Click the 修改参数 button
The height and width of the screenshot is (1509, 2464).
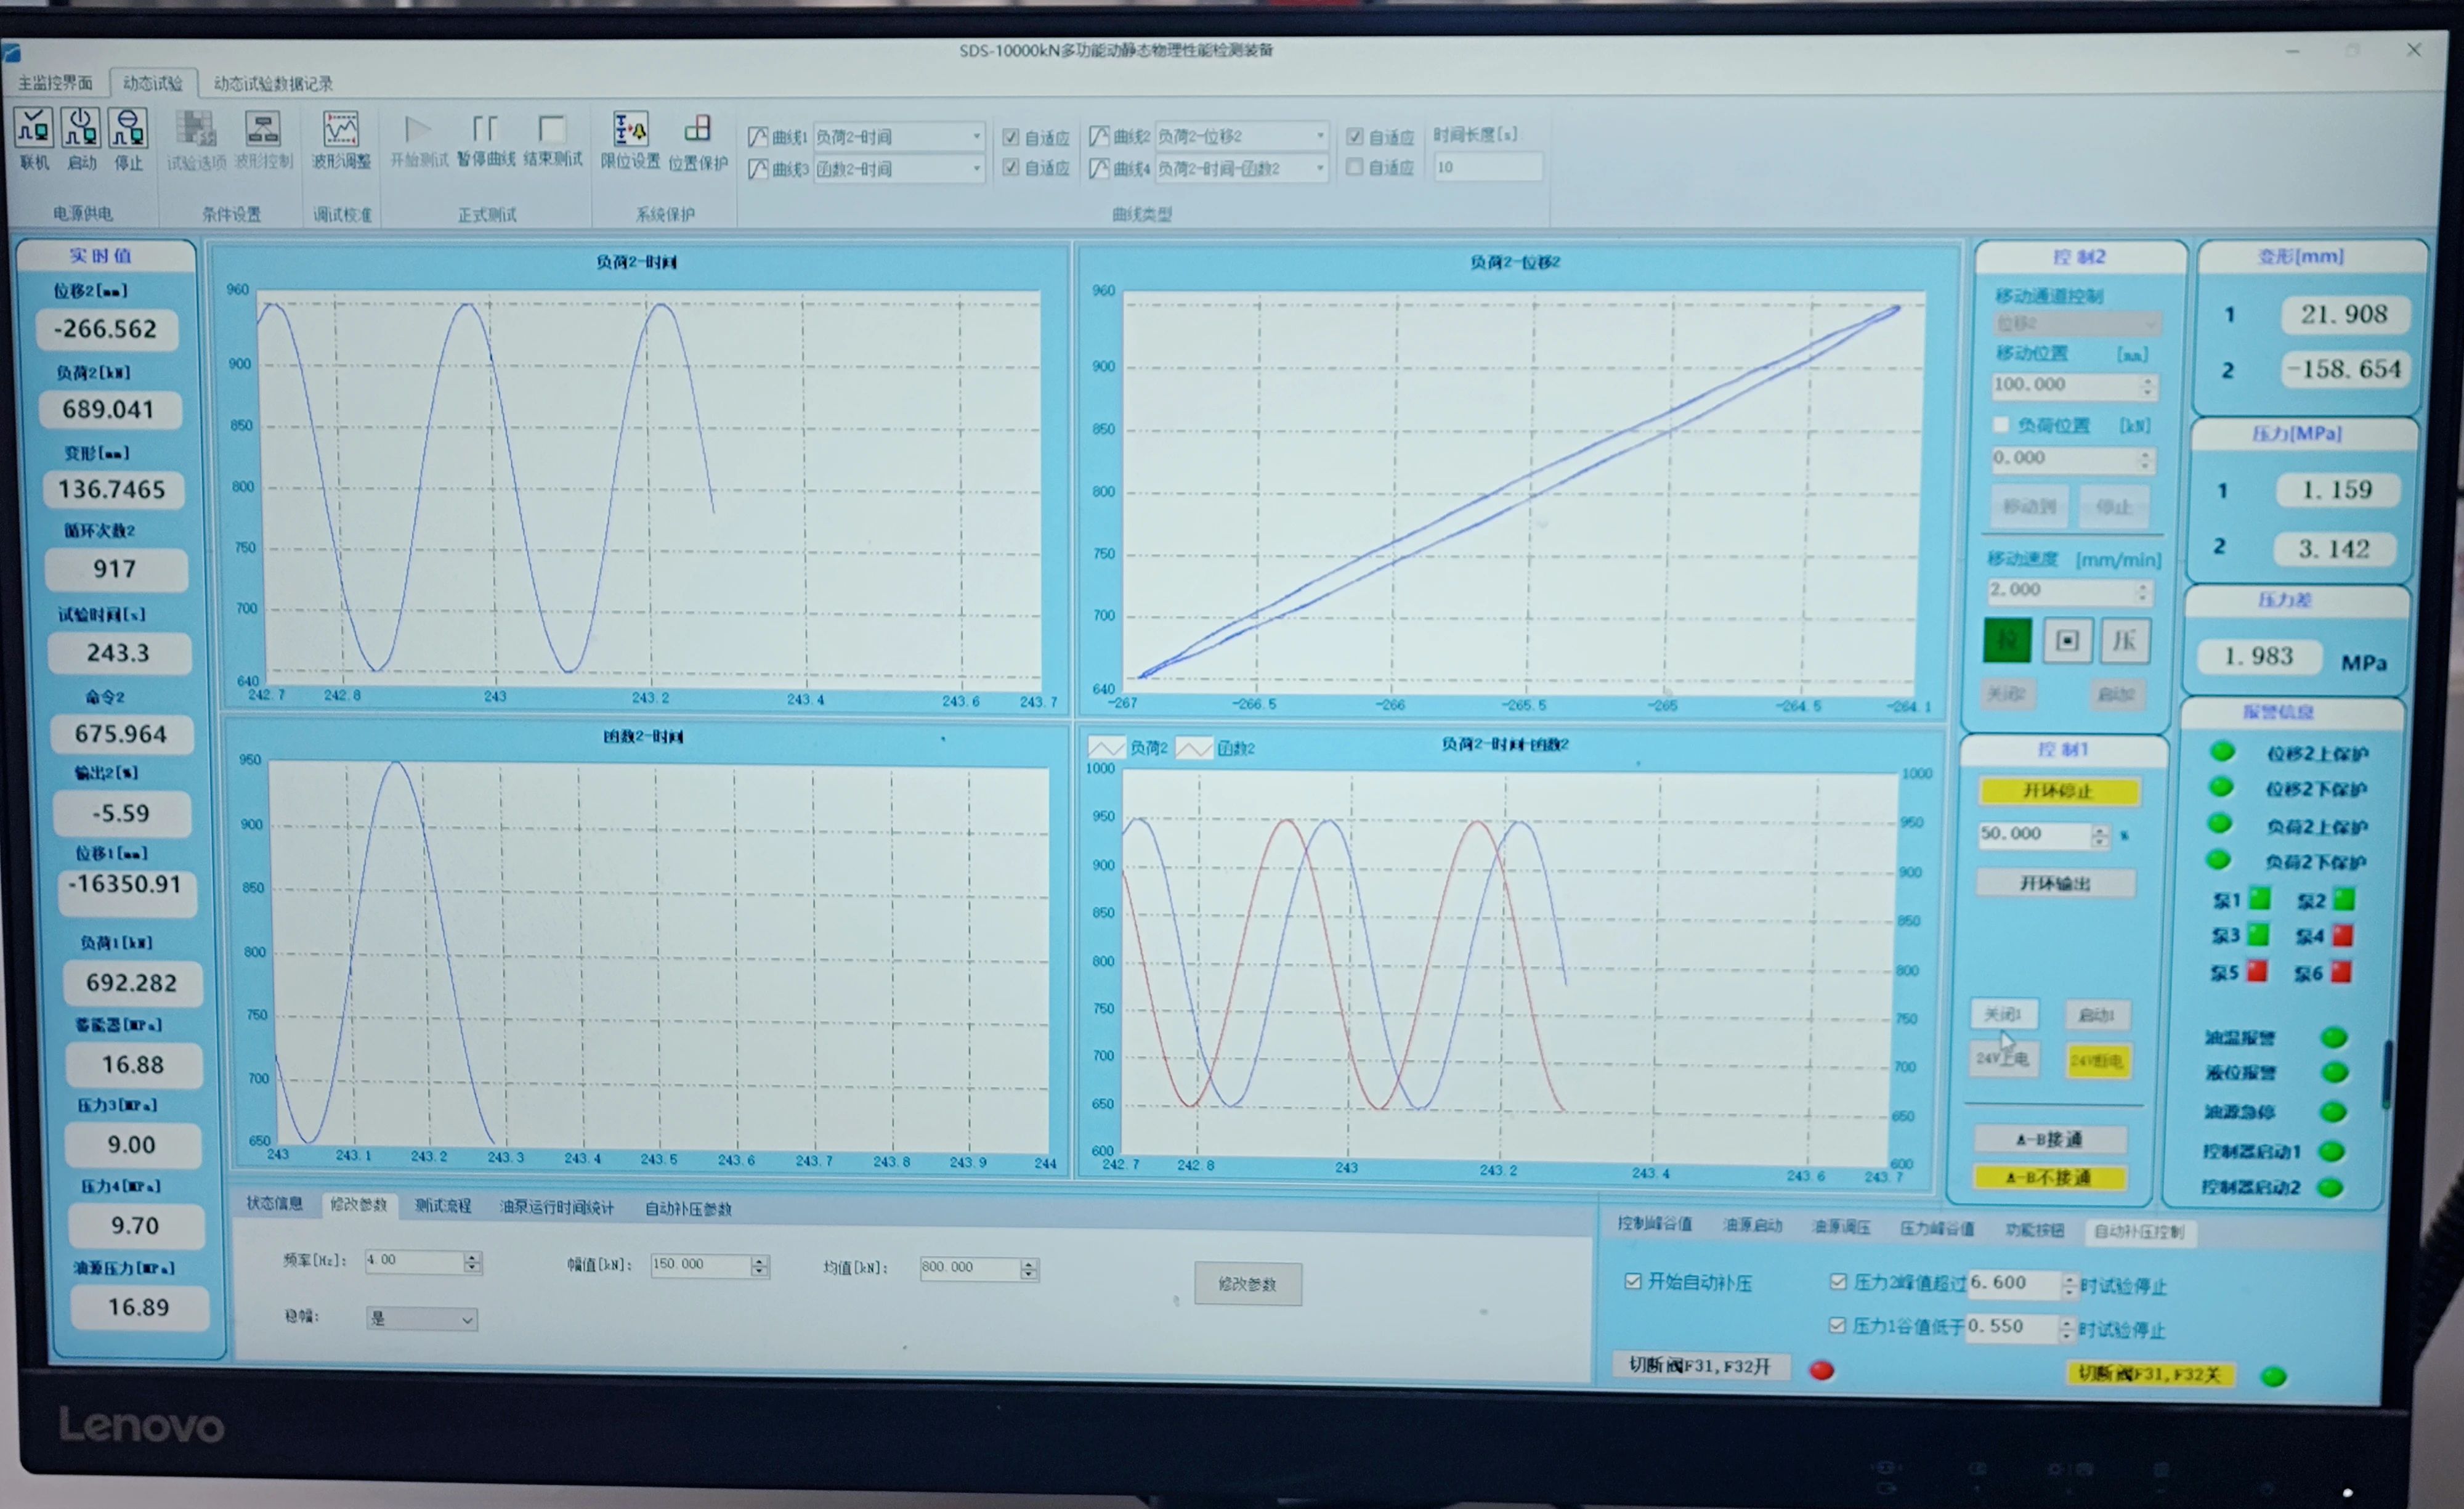(1247, 1284)
